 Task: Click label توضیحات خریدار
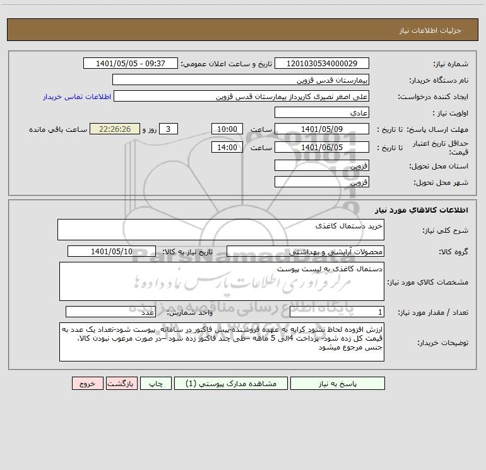coord(443,343)
